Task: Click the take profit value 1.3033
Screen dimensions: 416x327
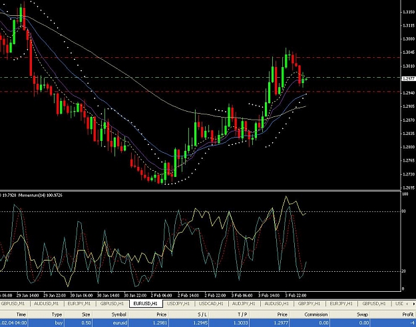Action: 241,323
